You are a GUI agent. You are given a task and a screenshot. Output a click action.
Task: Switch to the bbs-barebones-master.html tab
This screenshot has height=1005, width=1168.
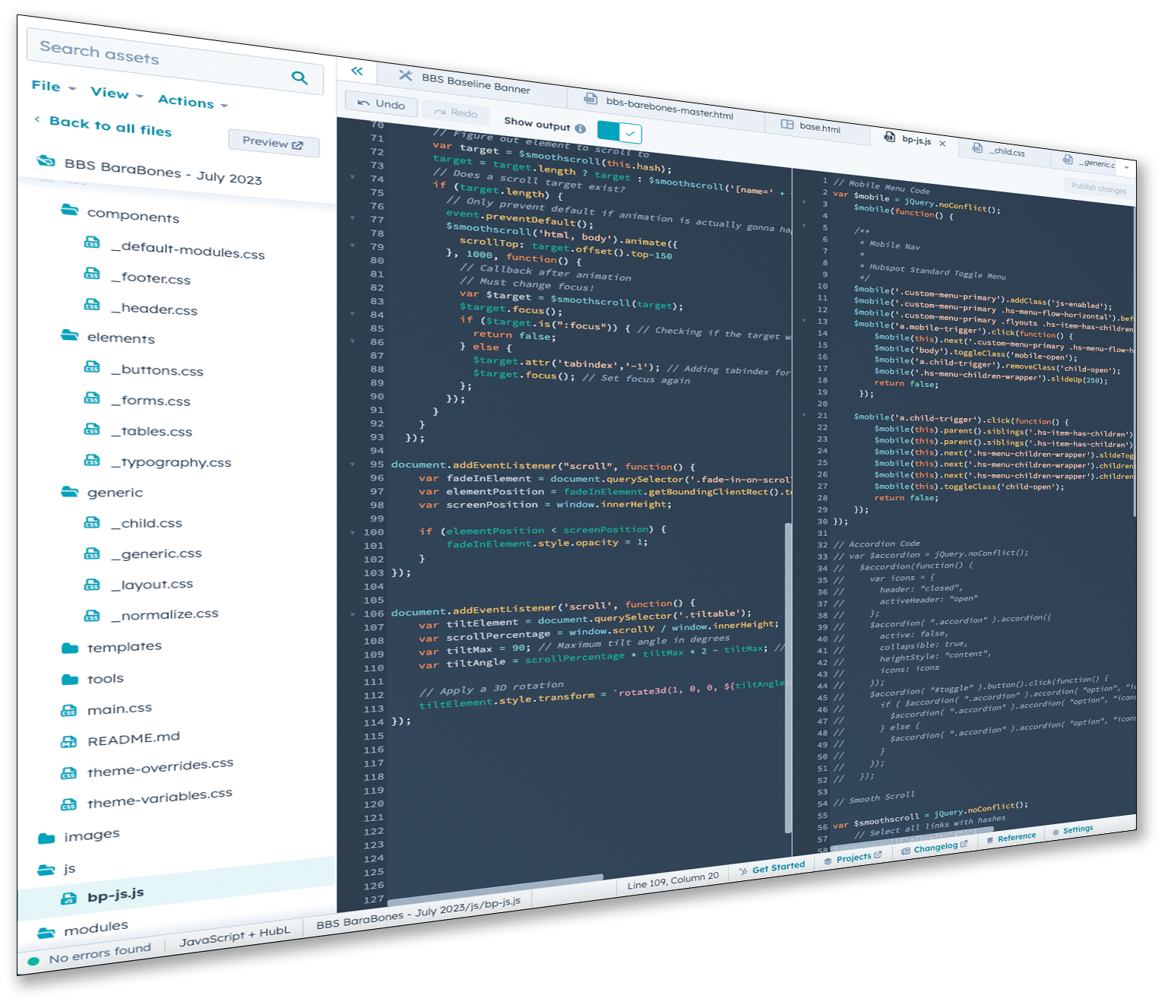click(x=669, y=107)
